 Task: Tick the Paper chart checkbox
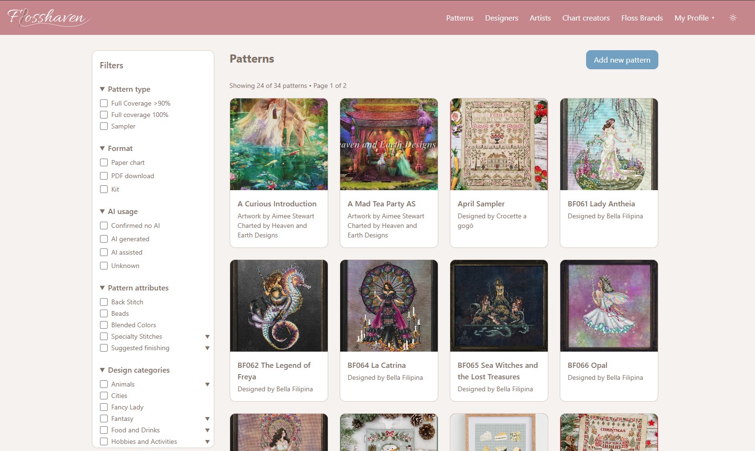104,162
